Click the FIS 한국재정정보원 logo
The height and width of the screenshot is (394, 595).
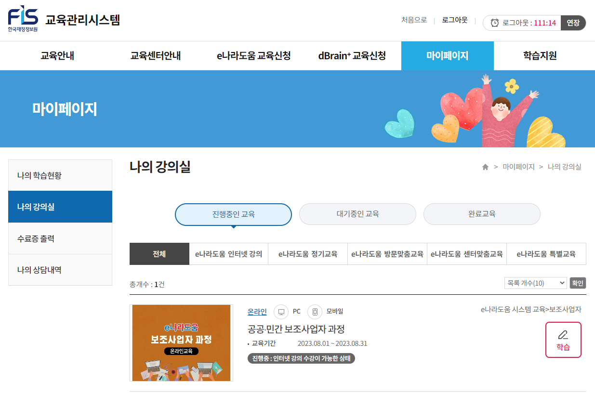(23, 19)
